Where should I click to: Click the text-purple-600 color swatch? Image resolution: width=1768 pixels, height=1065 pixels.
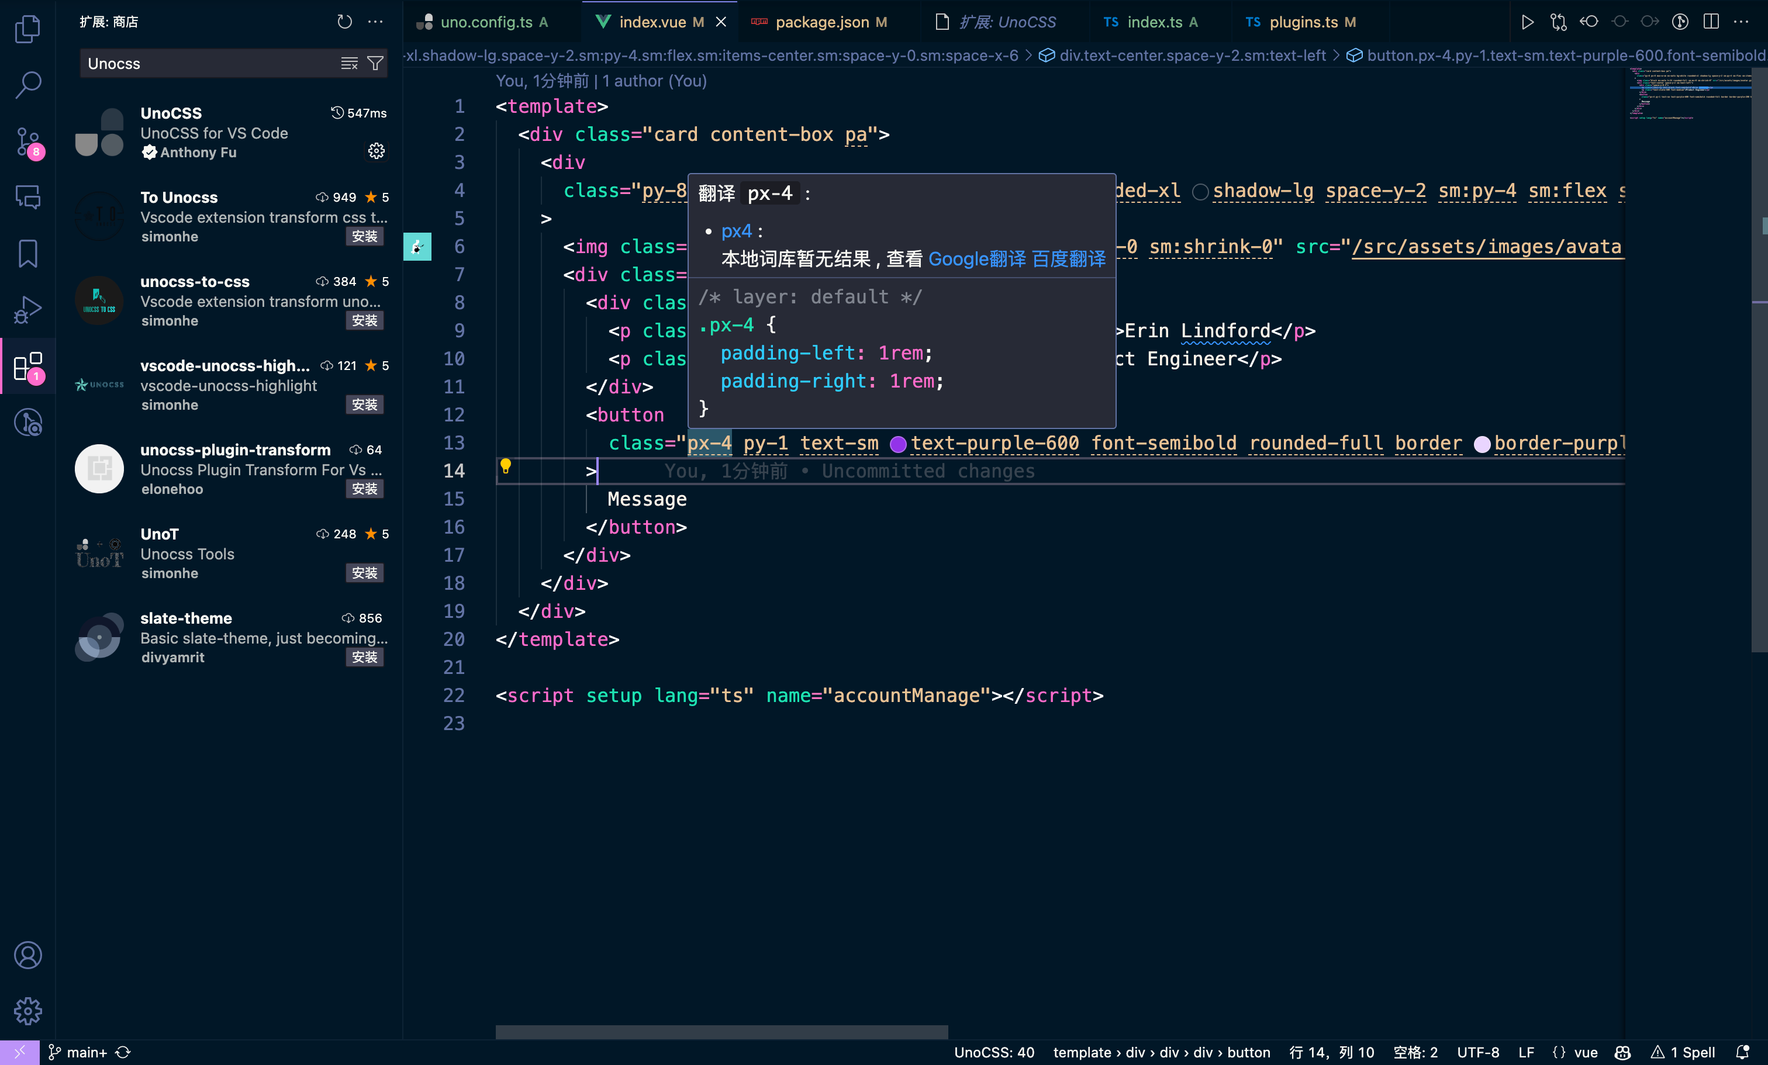[897, 444]
